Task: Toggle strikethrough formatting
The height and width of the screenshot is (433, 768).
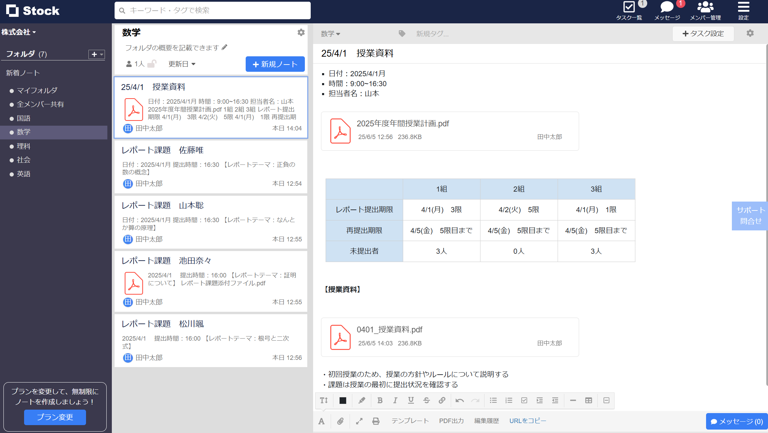Action: tap(426, 400)
